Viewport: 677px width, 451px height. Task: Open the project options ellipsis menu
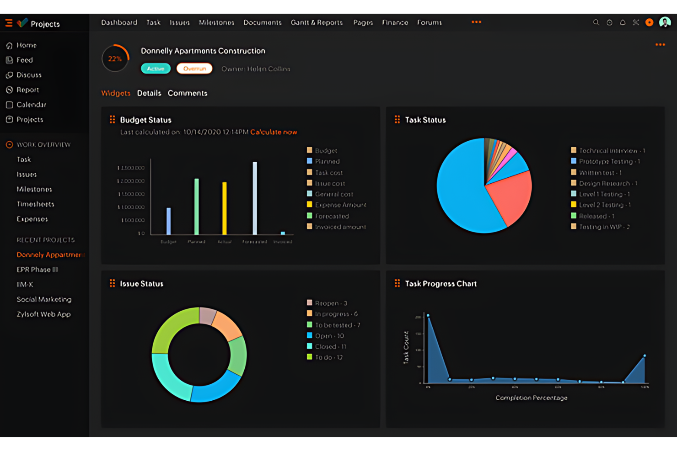[660, 45]
